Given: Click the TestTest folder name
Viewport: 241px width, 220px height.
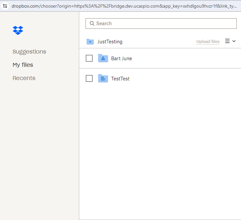Looking at the screenshot, I should pos(120,79).
